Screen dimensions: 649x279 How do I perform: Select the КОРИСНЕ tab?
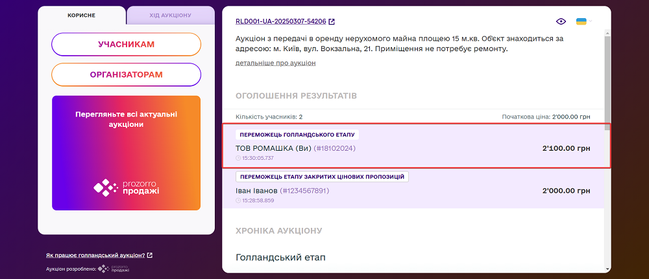(82, 15)
